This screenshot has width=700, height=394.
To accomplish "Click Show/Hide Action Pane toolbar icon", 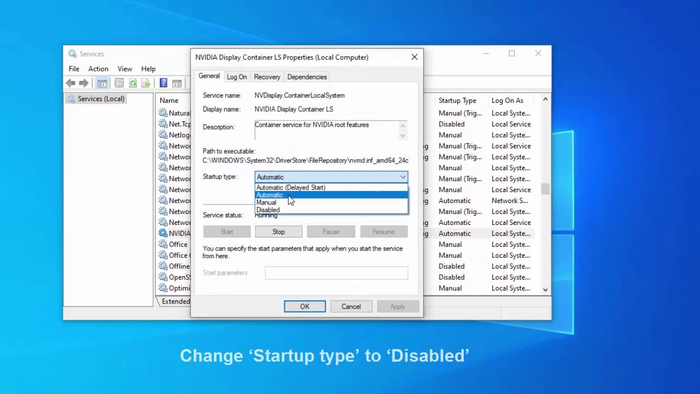I will (x=177, y=83).
